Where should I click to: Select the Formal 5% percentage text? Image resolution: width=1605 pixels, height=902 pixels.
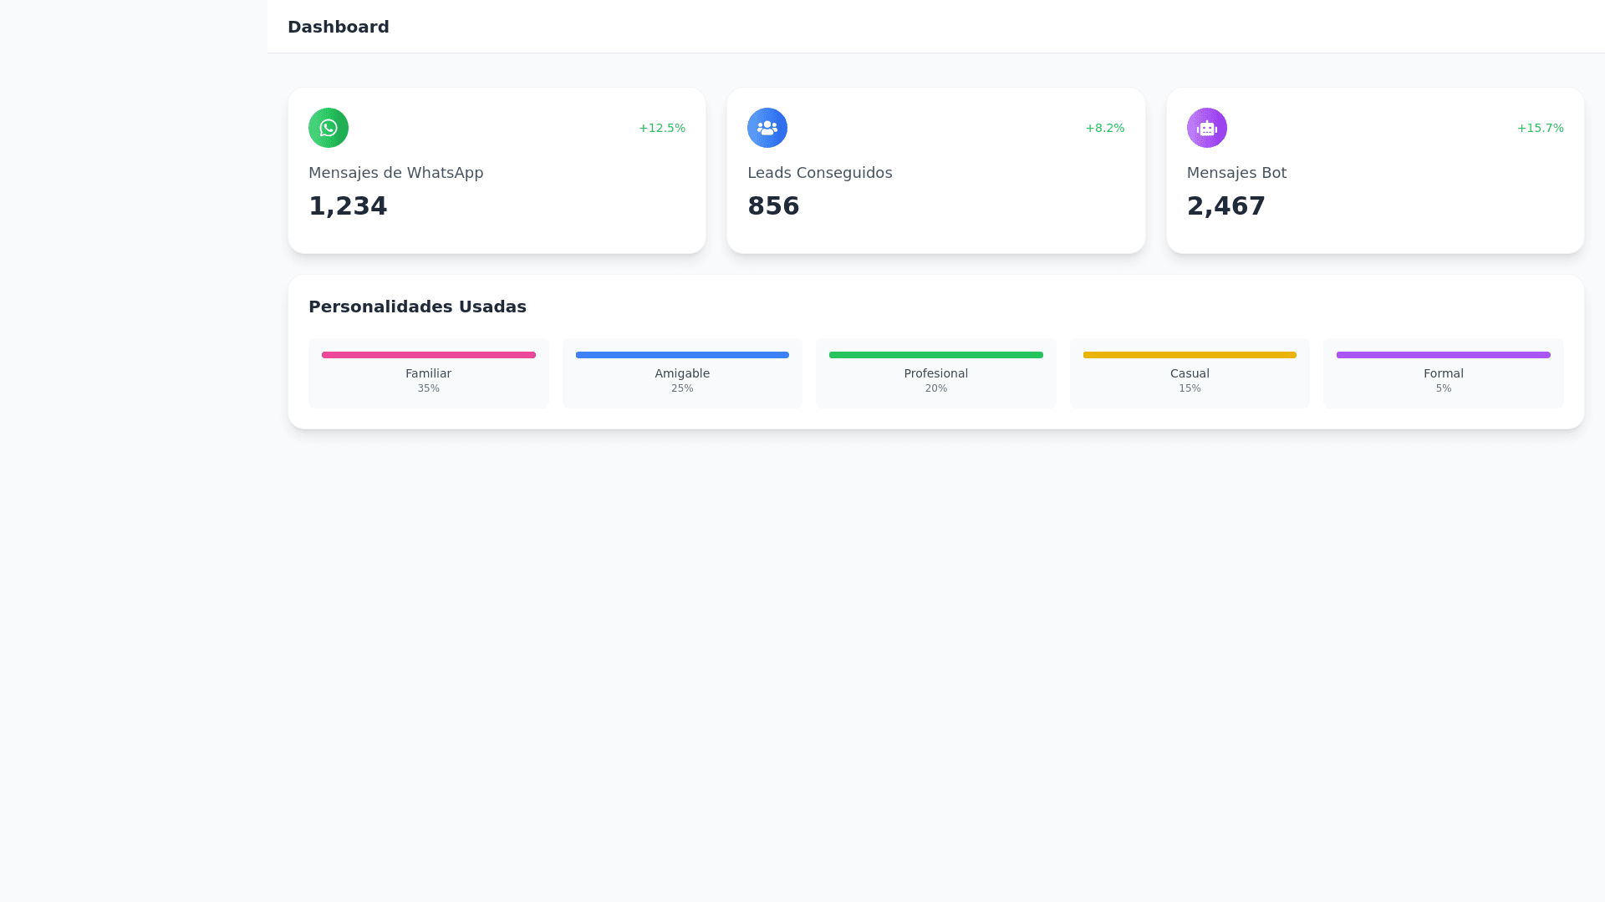[1443, 388]
